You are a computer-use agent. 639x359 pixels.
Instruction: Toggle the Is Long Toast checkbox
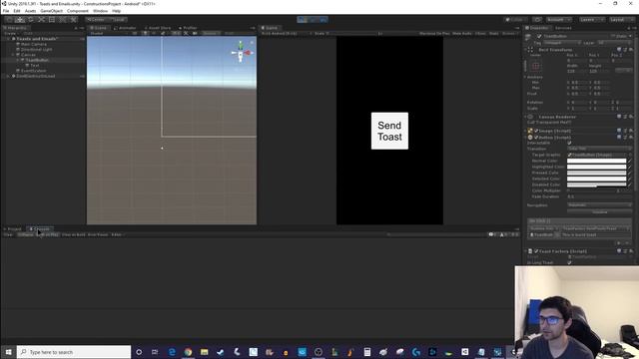click(569, 262)
